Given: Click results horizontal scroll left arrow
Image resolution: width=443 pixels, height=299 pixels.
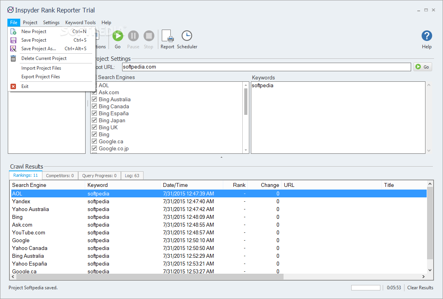Looking at the screenshot, I should coord(13,277).
